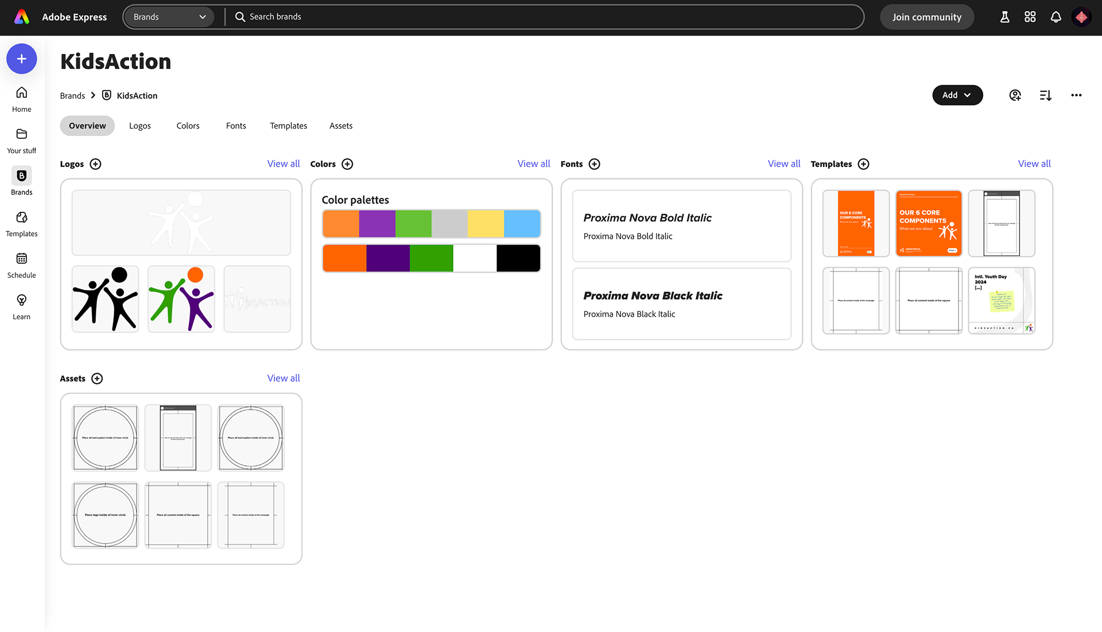Image resolution: width=1102 pixels, height=632 pixels.
Task: Add a new asset with plus icon
Action: 97,379
